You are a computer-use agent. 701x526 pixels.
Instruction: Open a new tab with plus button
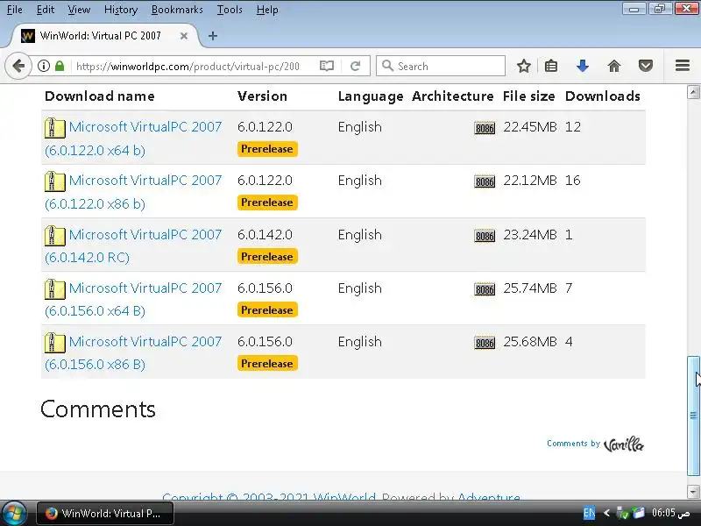click(x=213, y=36)
